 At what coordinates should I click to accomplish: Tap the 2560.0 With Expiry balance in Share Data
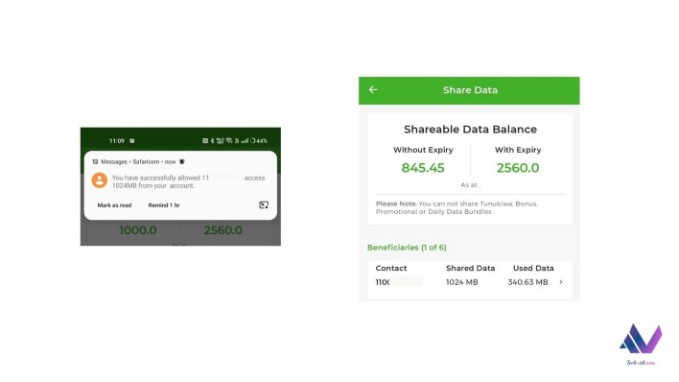pos(518,168)
